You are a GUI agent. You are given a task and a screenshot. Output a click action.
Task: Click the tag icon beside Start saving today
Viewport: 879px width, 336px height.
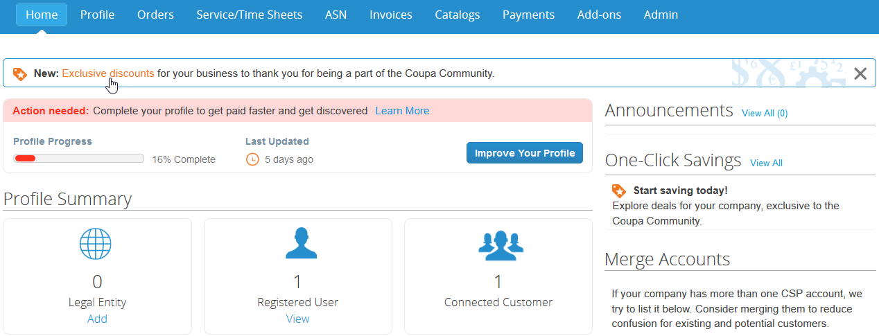click(619, 191)
